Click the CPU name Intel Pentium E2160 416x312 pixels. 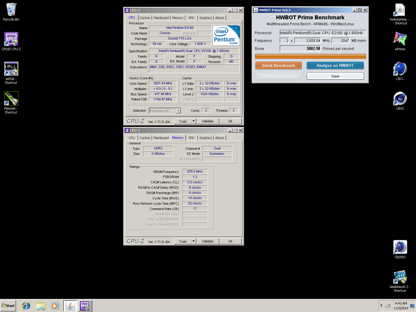[x=180, y=28]
